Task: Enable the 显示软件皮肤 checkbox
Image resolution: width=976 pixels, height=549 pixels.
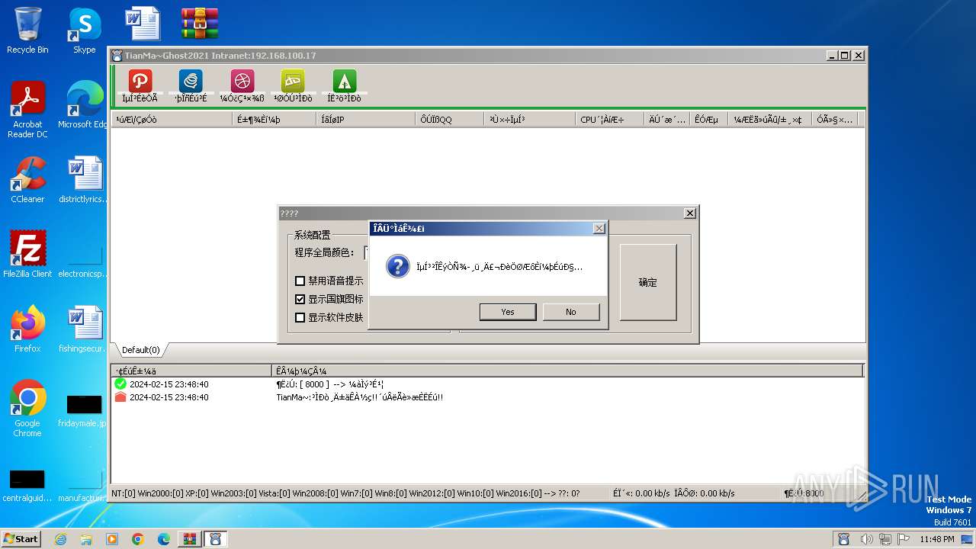Action: [300, 318]
